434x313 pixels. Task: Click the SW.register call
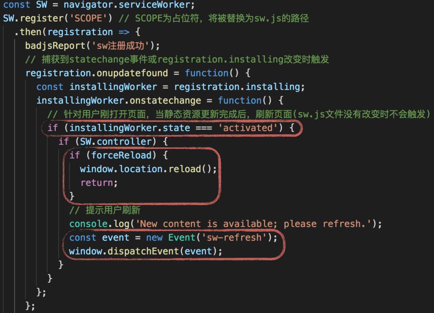tap(33, 18)
